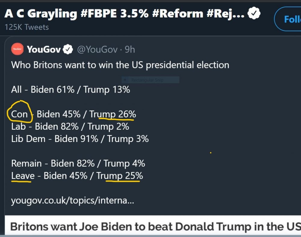Click the YouGov display name
Image resolution: width=301 pixels, height=237 pixels.
click(x=44, y=49)
